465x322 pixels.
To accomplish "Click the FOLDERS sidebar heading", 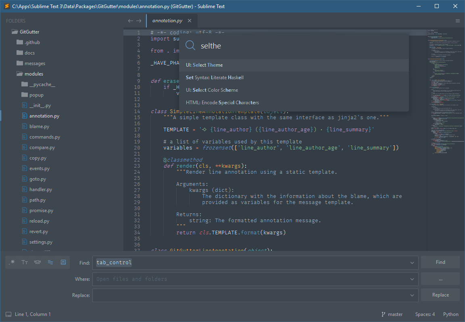I will [x=16, y=21].
